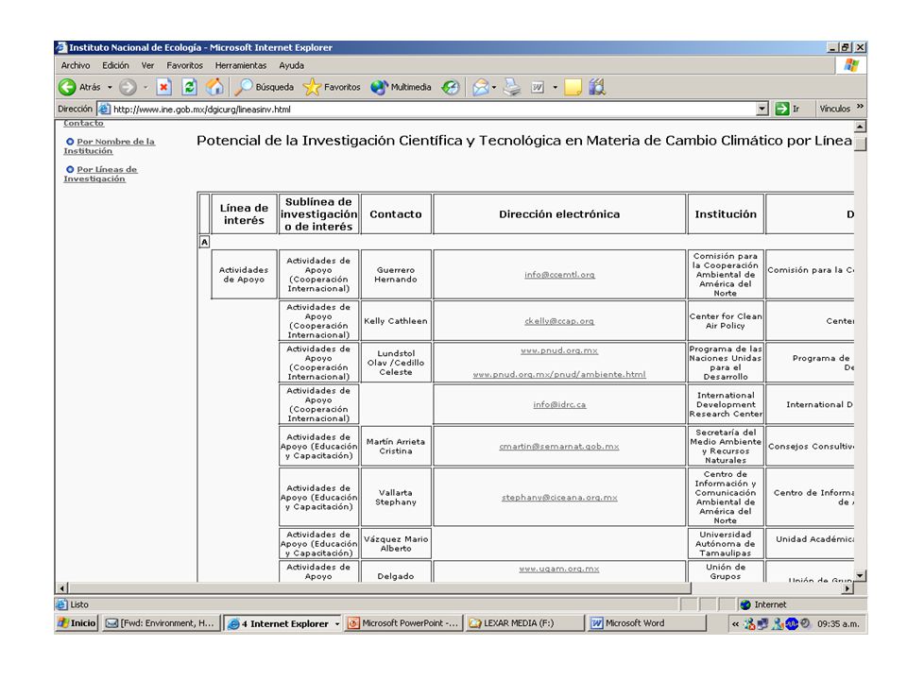Open Favoritos star in toolbar
Viewport: 907px width, 680px height.
332,87
